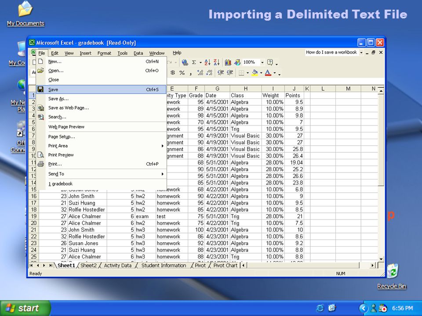Choose Save As from the File menu
The image size is (422, 316).
pos(101,99)
